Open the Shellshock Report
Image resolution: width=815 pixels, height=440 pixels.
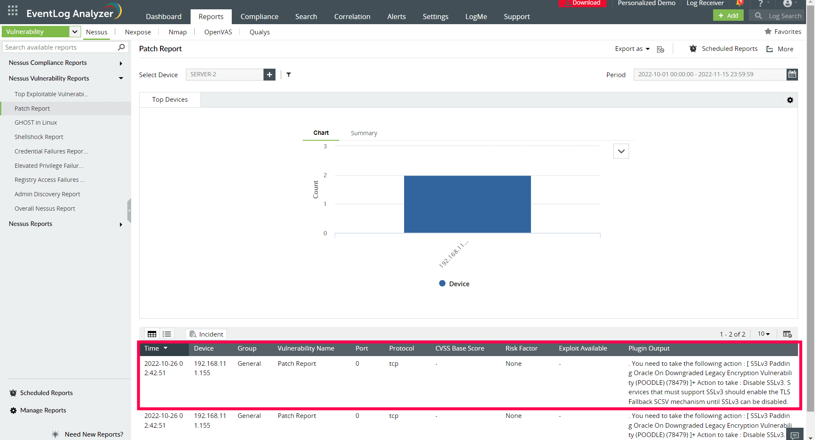point(39,137)
